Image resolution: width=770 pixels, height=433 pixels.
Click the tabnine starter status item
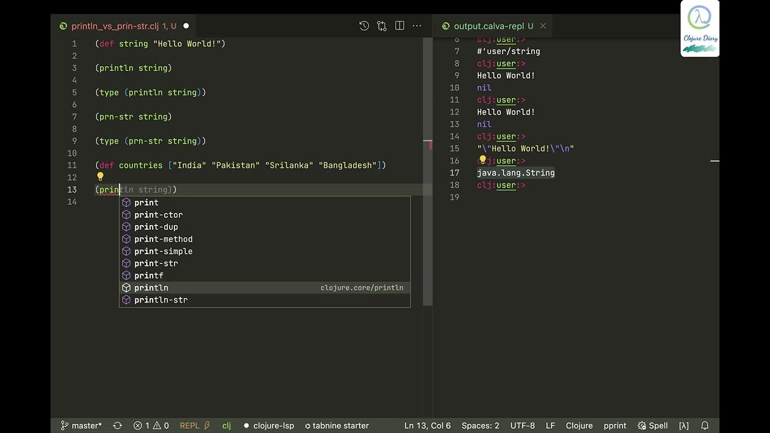coord(337,425)
